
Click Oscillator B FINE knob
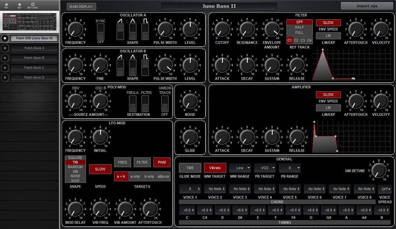(100, 65)
